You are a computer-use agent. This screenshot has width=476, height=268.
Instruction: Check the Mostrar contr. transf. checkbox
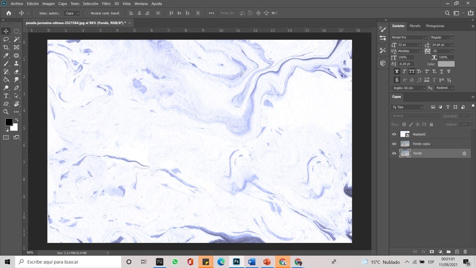click(87, 13)
